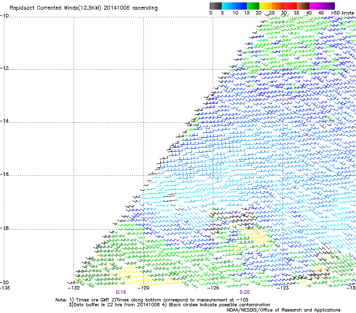Click the '40' legend scale label
Image resolution: width=356 pixels, height=313 pixels.
(x=309, y=13)
